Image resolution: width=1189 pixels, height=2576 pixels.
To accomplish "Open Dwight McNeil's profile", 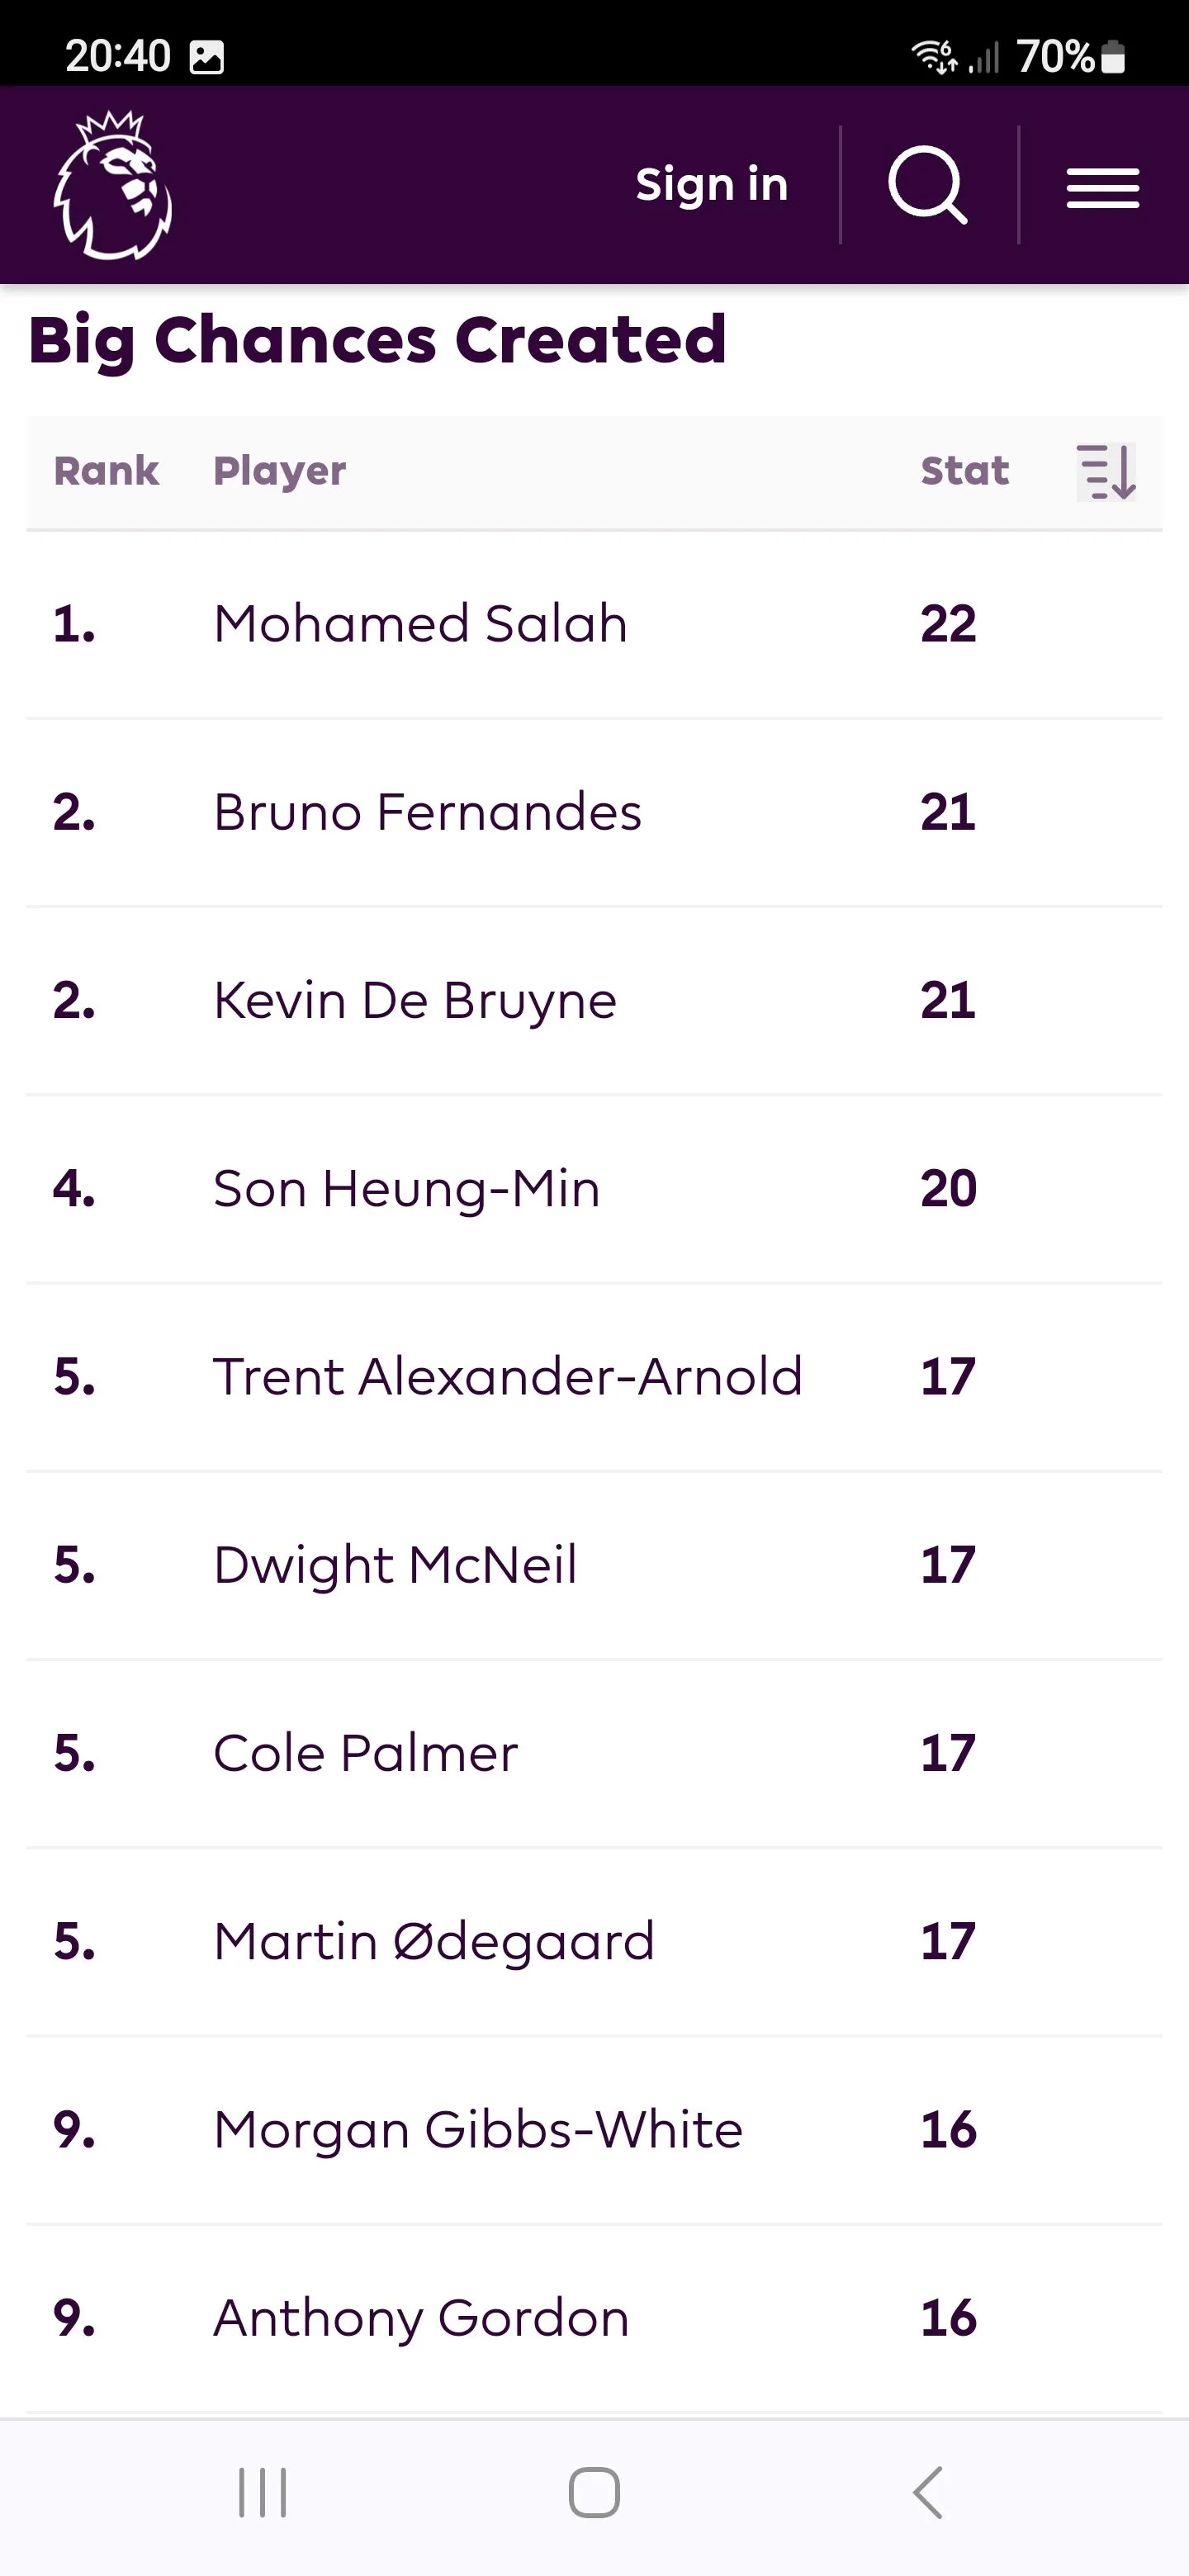I will point(395,1565).
